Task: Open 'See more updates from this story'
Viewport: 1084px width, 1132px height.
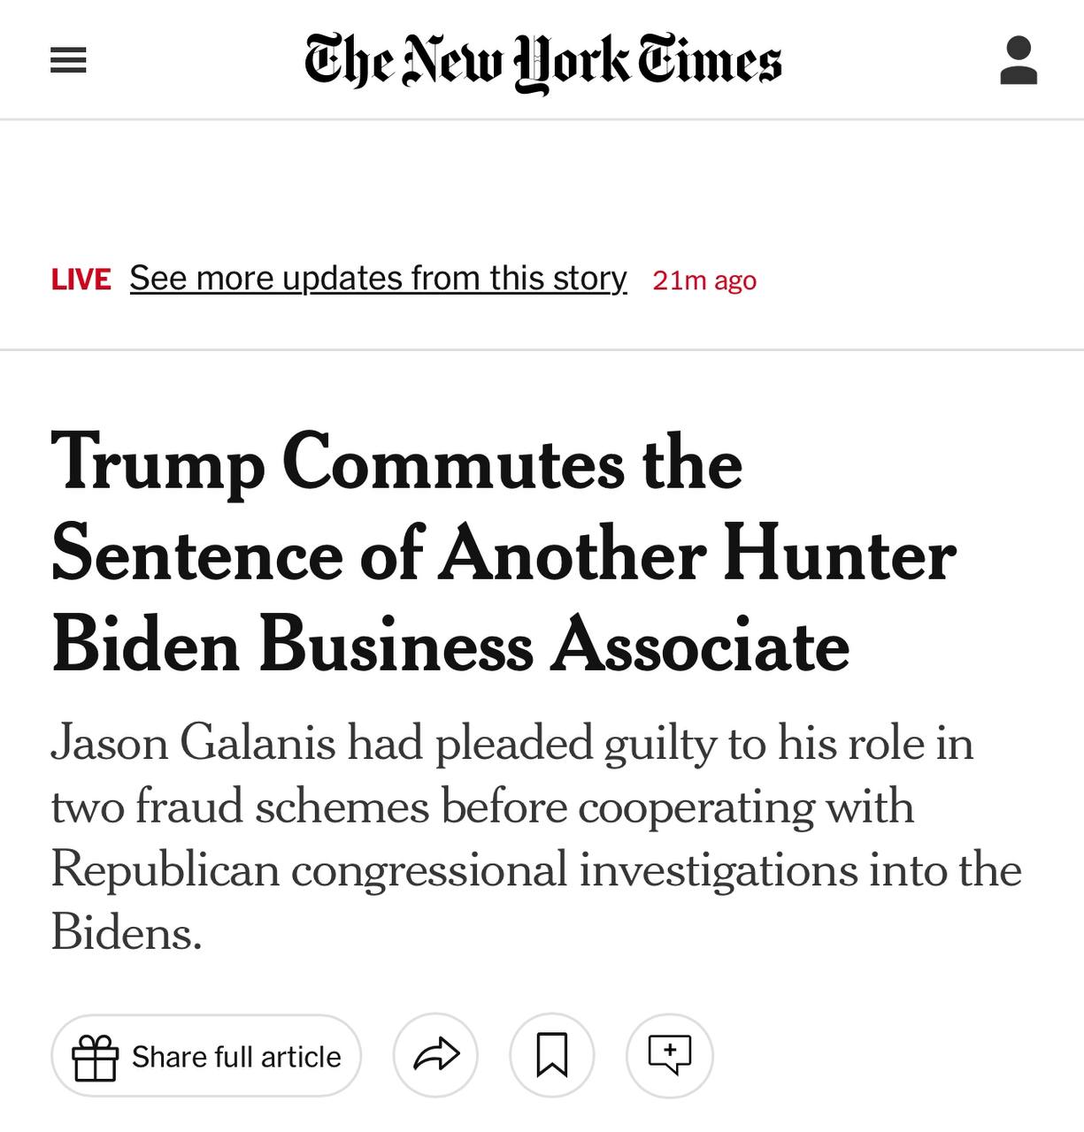Action: pos(379,279)
